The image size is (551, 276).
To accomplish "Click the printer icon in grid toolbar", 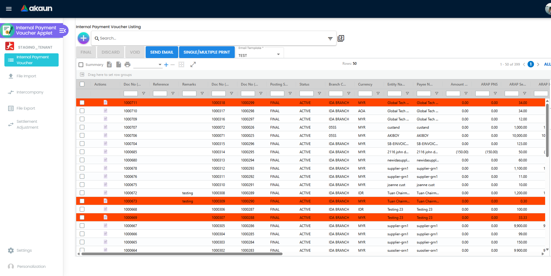I will point(127,64).
